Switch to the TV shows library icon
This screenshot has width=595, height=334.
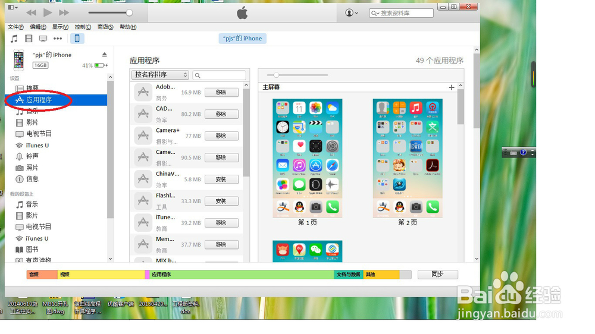[43, 38]
